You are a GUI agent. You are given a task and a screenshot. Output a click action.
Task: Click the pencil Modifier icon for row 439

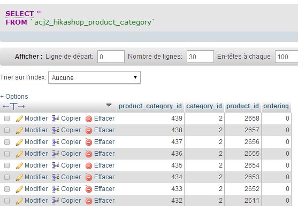pos(19,119)
